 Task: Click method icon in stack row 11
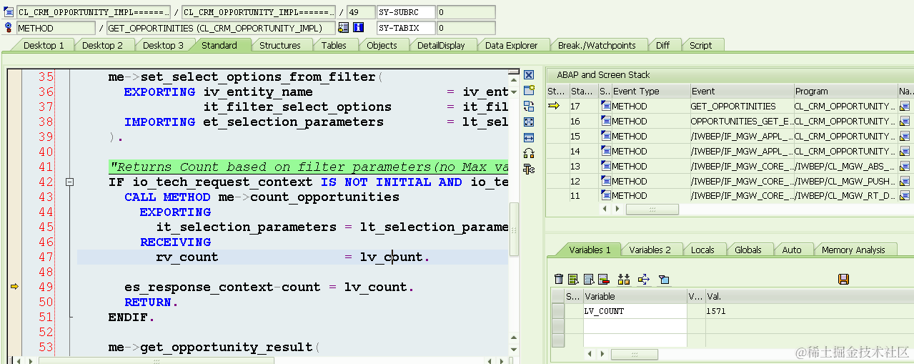click(x=605, y=195)
